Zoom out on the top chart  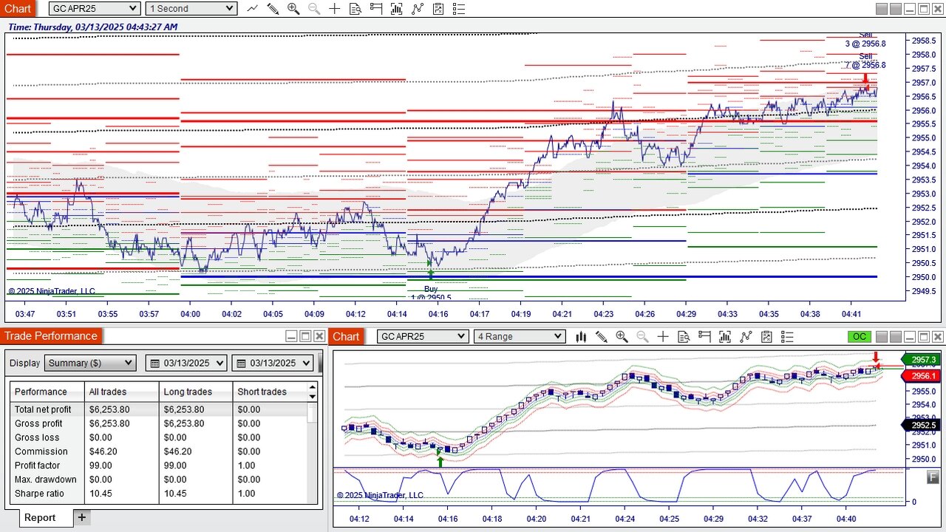click(314, 8)
